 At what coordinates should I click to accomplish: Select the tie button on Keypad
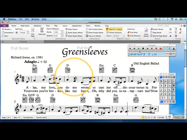[x=174, y=96]
